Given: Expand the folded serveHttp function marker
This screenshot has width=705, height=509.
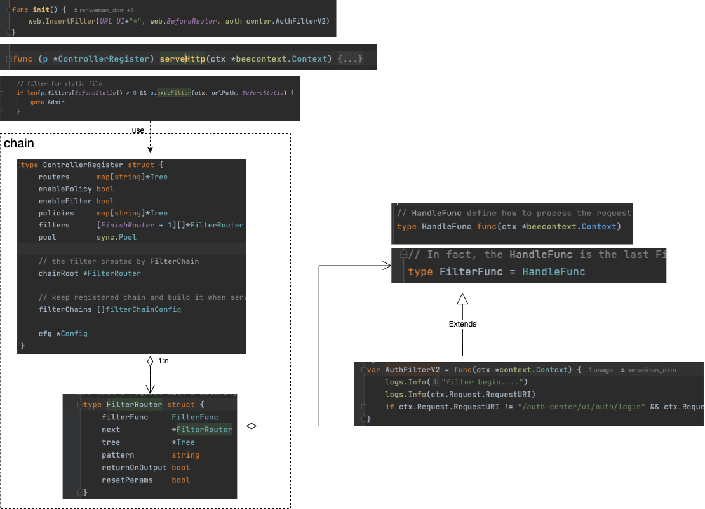Looking at the screenshot, I should [9, 59].
